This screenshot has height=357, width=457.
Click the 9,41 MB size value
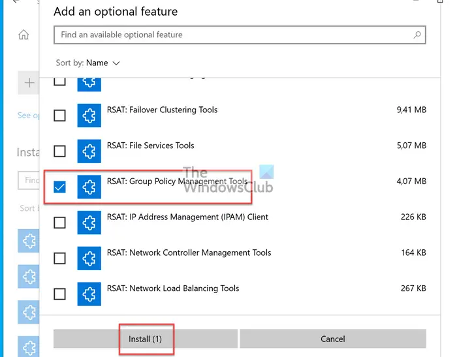[411, 110]
